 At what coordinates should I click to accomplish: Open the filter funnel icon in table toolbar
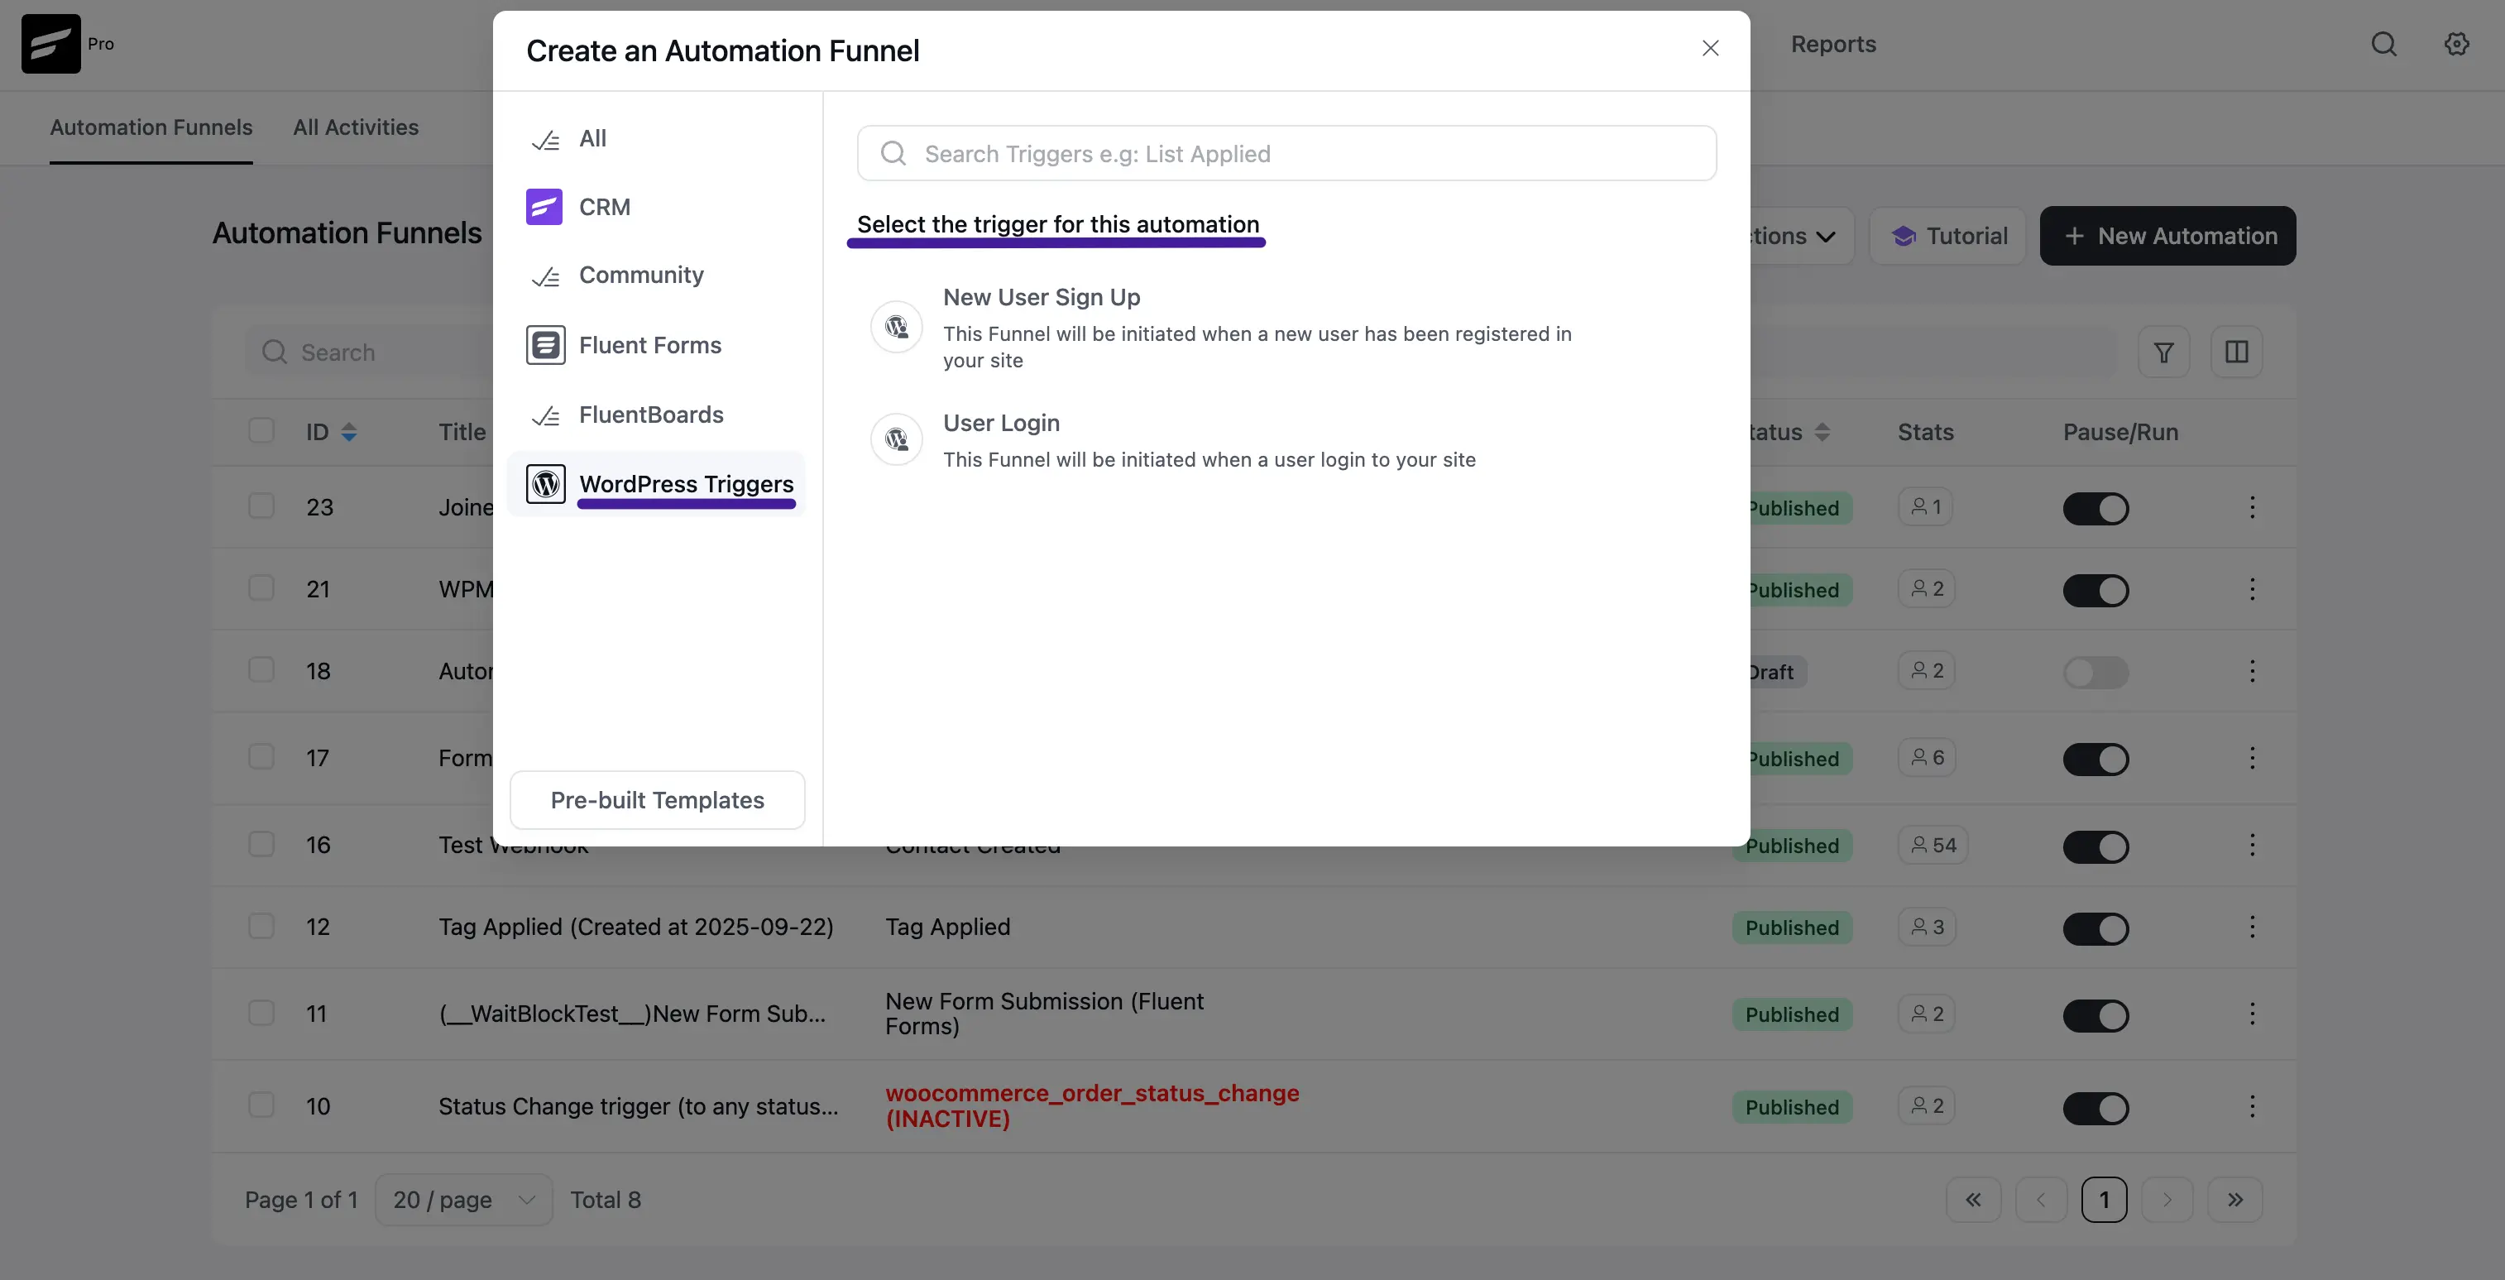pos(2163,352)
